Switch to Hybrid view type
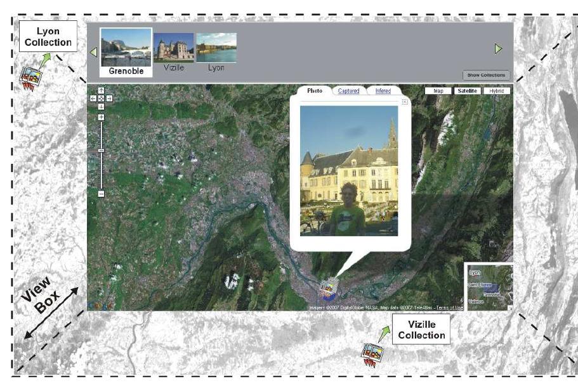Viewport: 578px width, 383px height. click(x=497, y=91)
